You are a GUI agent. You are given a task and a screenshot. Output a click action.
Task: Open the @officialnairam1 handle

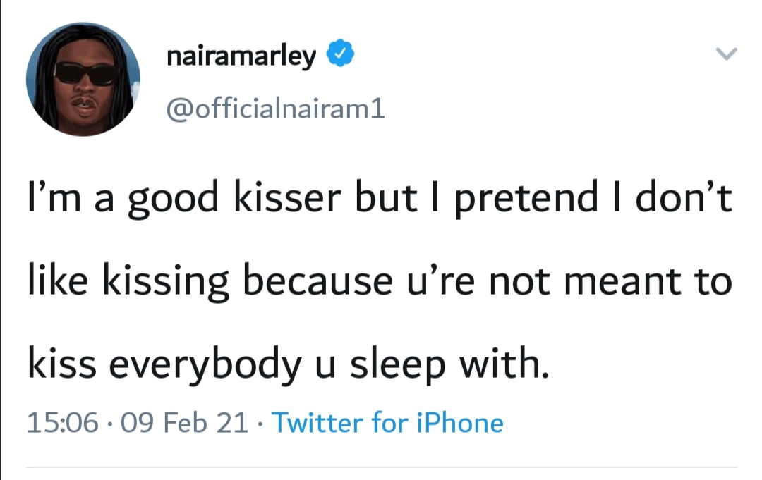[x=275, y=109]
